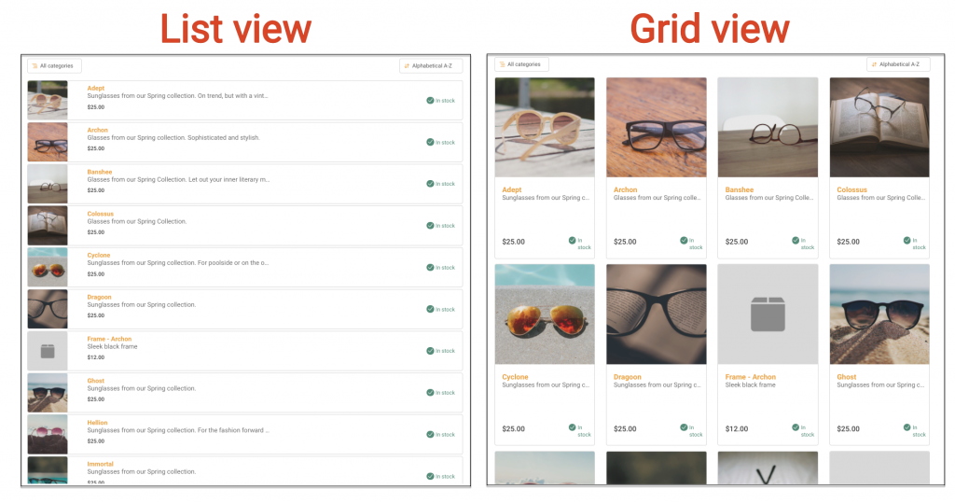Image resolution: width=955 pixels, height=503 pixels.
Task: Click In stock check icon on Archon list row
Action: 430,142
